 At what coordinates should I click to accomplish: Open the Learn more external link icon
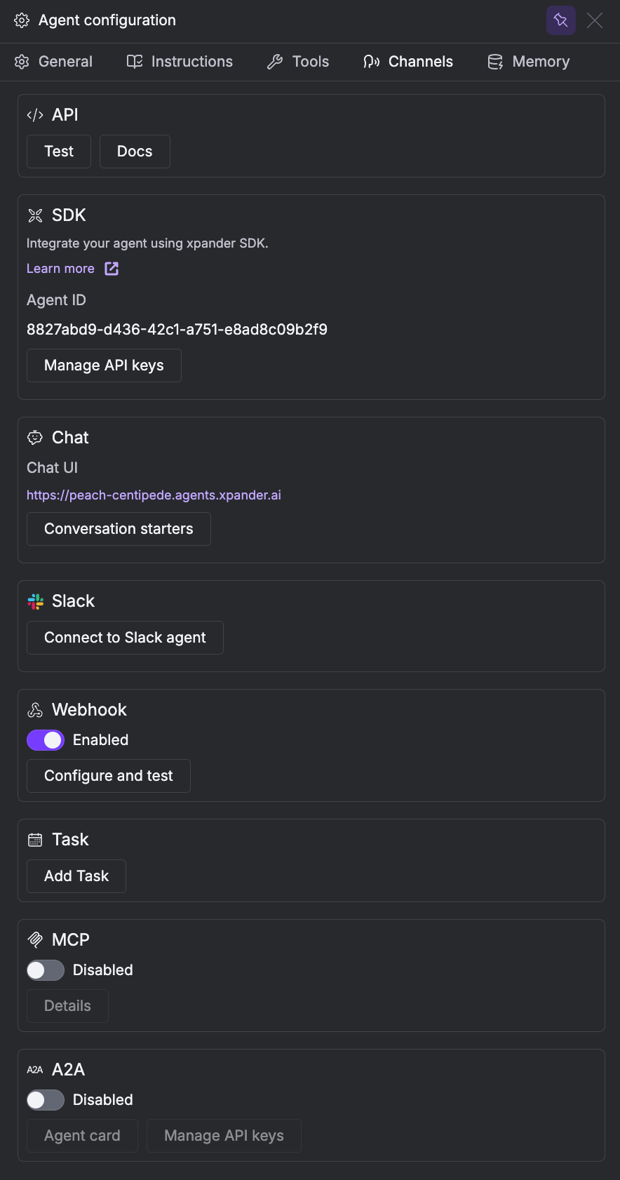tap(111, 268)
